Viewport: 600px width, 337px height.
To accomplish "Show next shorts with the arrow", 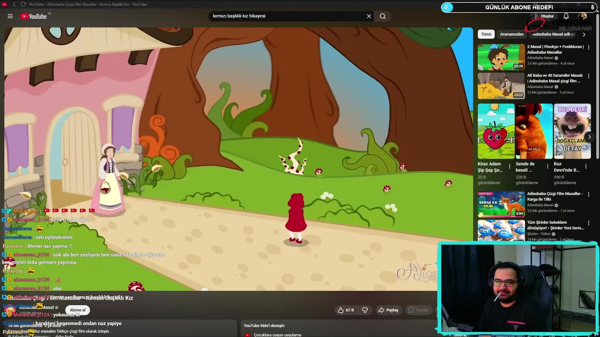I will [x=590, y=137].
